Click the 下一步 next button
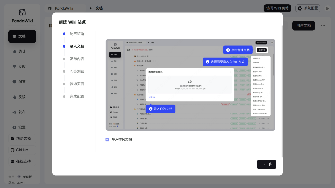 tap(266, 164)
